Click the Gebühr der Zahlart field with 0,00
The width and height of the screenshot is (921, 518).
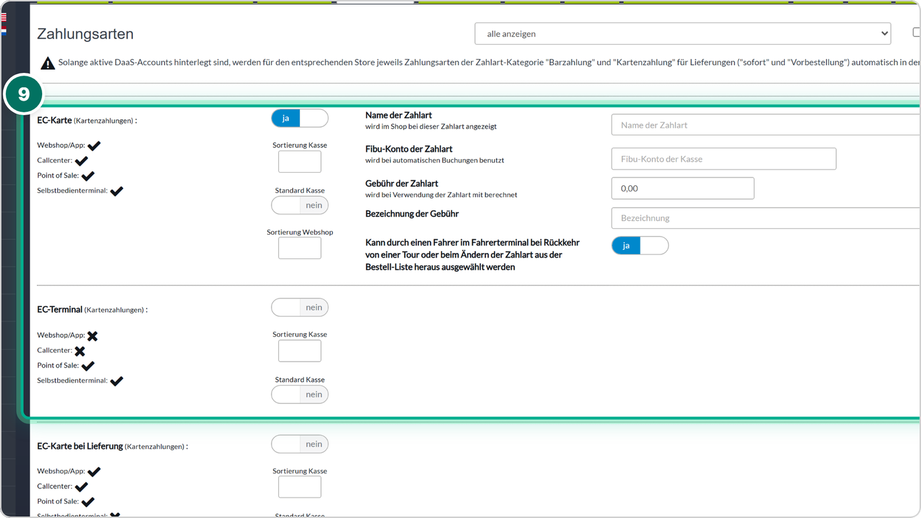683,188
